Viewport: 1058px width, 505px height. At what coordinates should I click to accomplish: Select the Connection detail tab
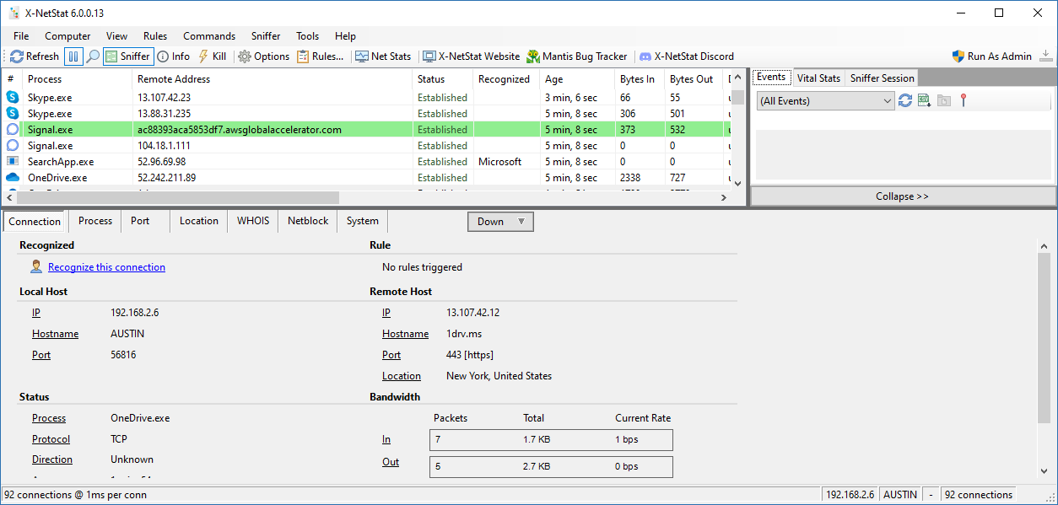(x=35, y=221)
